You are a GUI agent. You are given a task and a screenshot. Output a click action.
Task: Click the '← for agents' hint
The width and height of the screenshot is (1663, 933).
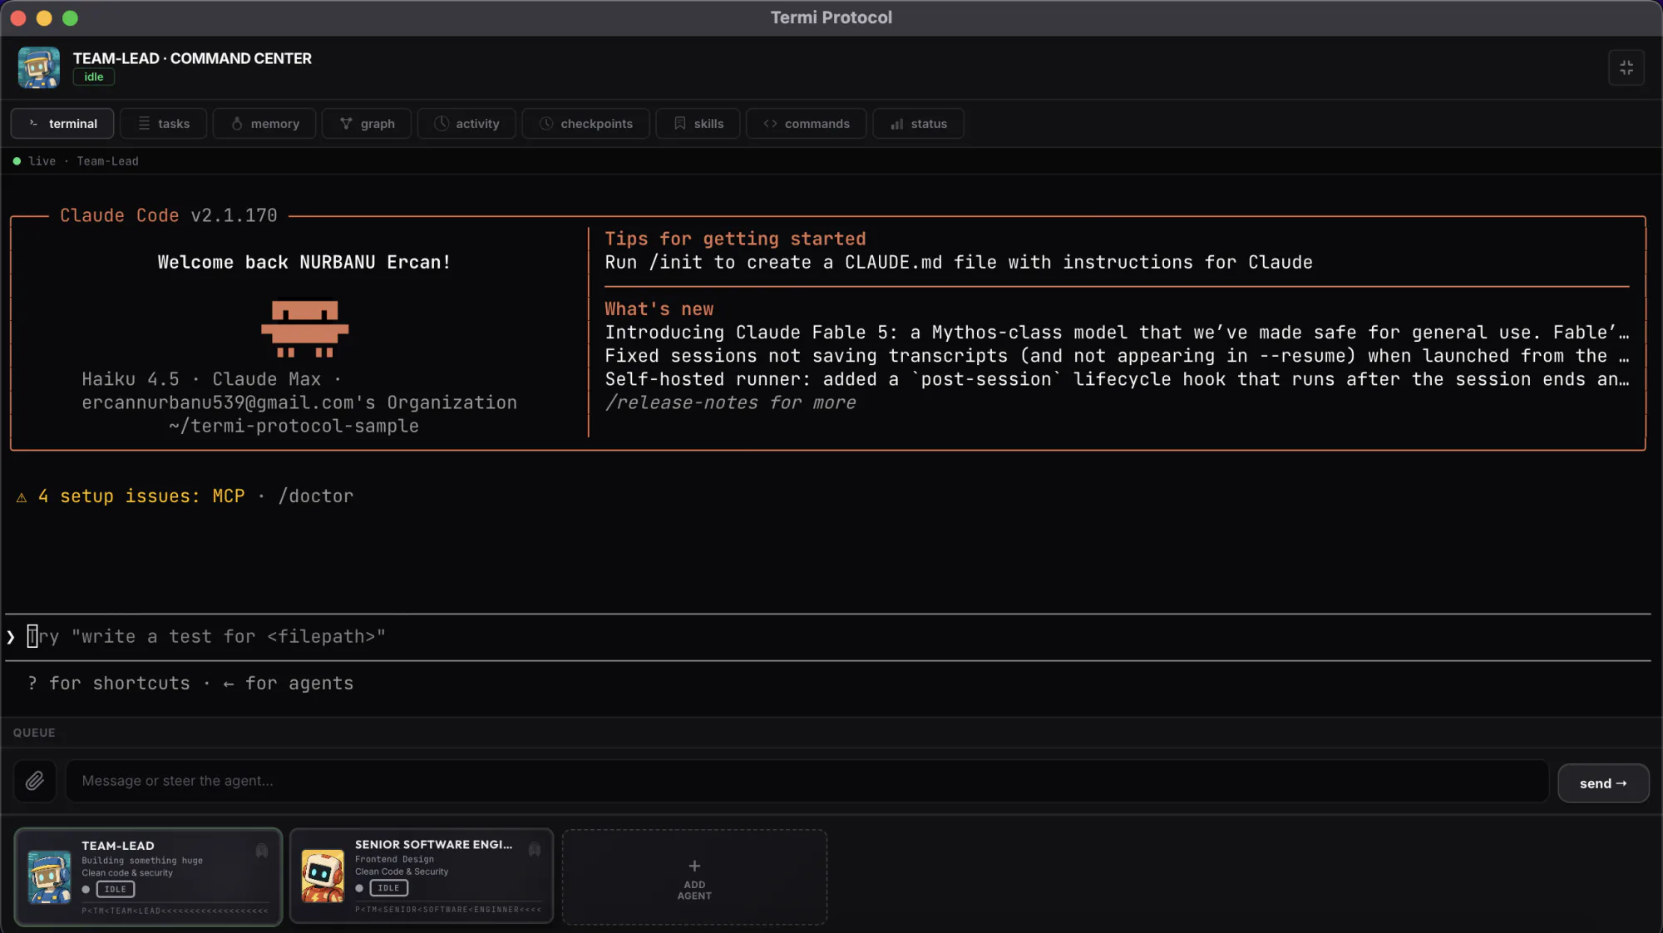289,684
